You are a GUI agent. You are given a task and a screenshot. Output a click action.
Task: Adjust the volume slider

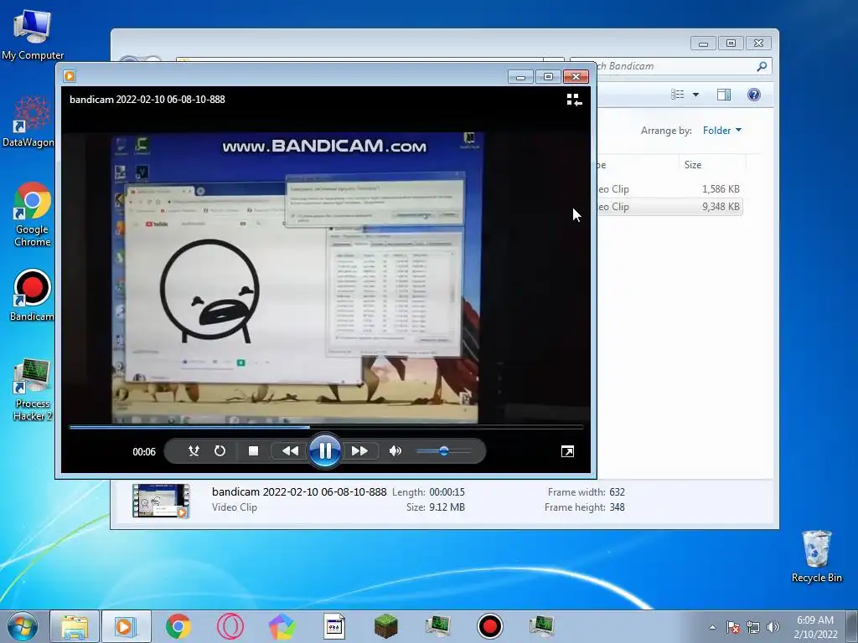click(x=443, y=451)
